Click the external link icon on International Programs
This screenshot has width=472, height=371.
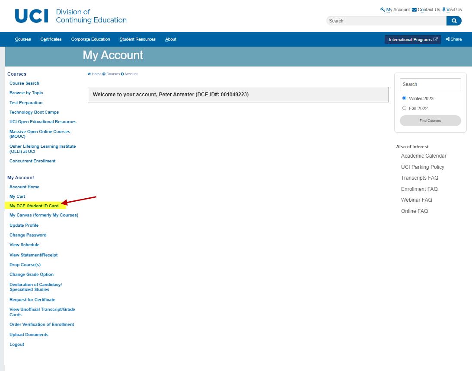click(437, 39)
